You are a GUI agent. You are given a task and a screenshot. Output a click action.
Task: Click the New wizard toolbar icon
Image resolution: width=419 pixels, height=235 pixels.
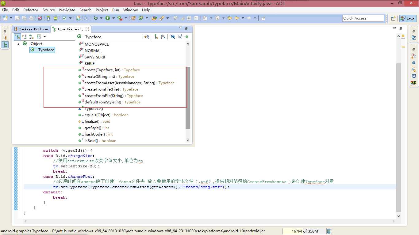click(x=5, y=18)
